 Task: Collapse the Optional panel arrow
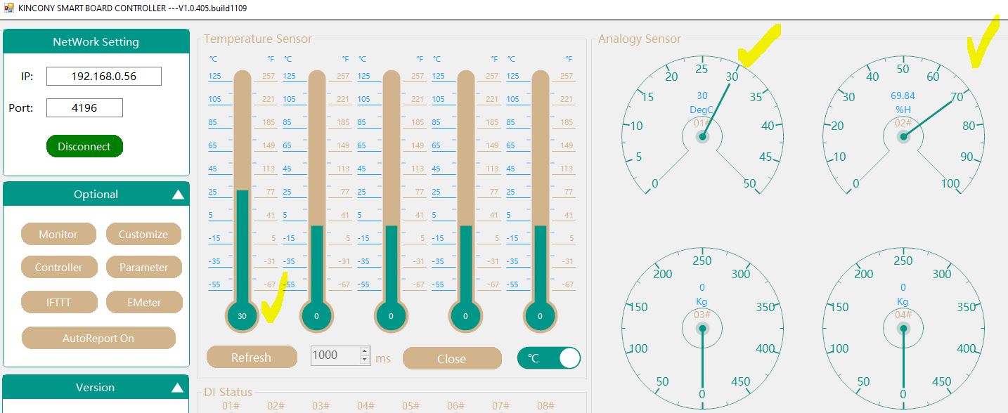(178, 195)
